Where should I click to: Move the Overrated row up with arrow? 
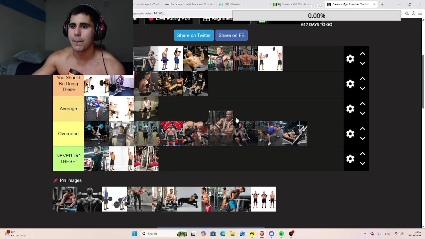tap(363, 128)
